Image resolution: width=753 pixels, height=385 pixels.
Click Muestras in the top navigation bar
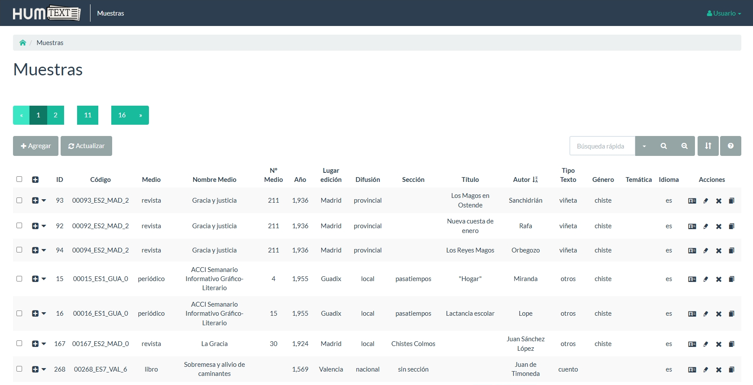pyautogui.click(x=110, y=13)
